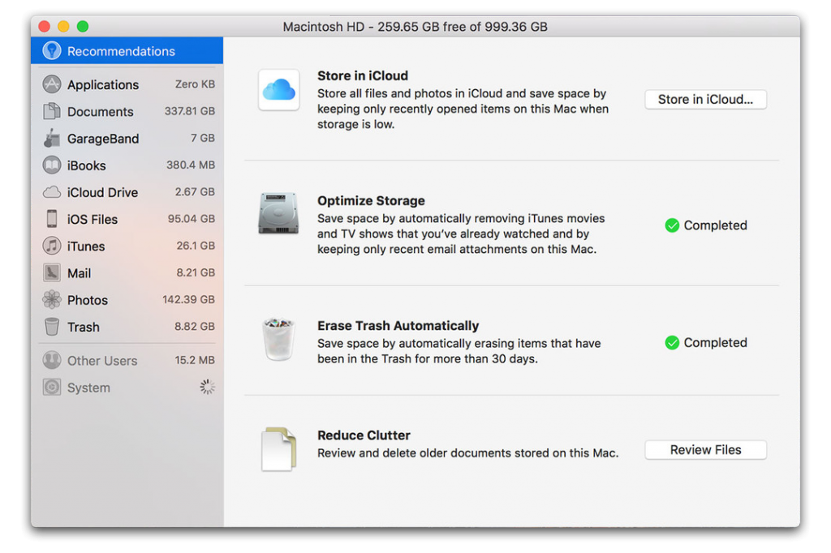
Task: Click the iTunes music note icon
Action: (x=51, y=246)
